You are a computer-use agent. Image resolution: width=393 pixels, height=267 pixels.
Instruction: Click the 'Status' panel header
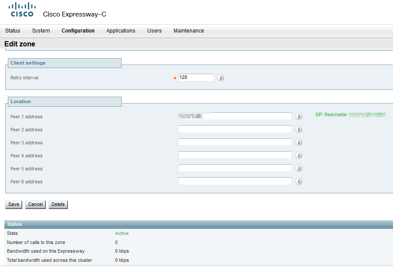click(198, 225)
